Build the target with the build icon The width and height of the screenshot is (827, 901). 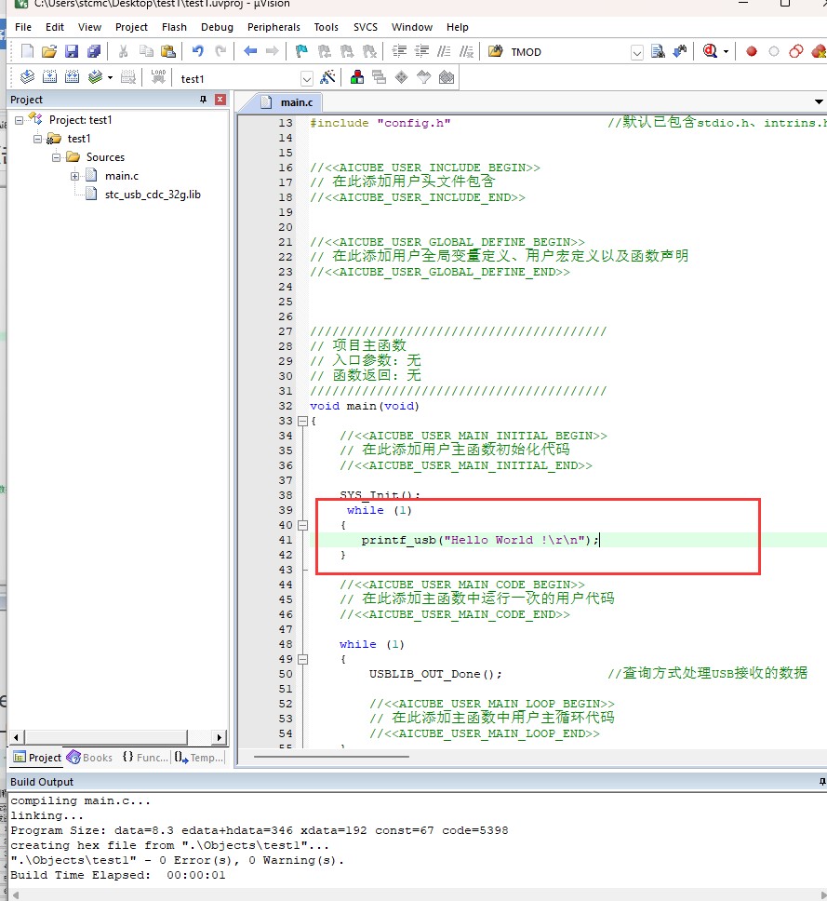[50, 77]
